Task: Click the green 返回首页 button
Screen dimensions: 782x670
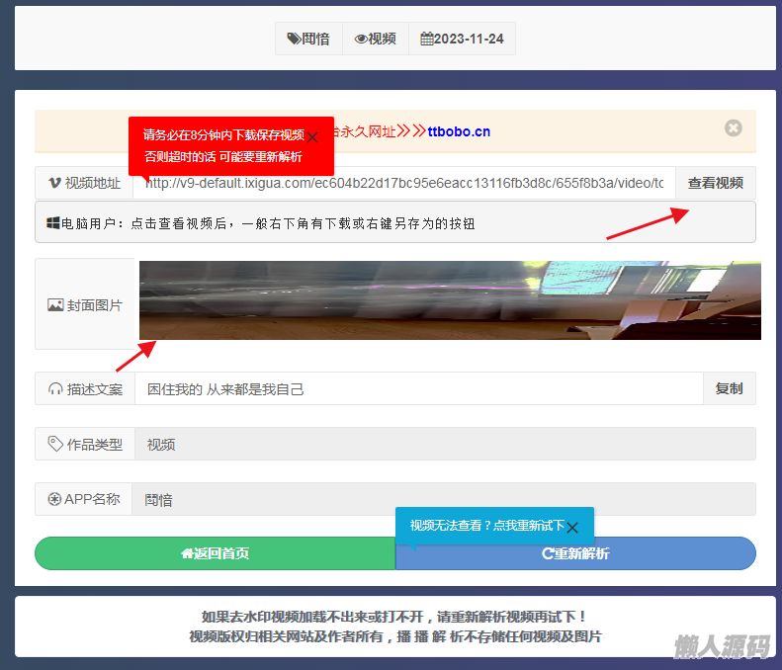Action: tap(215, 553)
